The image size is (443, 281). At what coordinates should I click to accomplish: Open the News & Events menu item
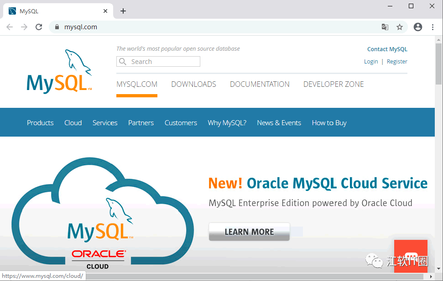279,123
